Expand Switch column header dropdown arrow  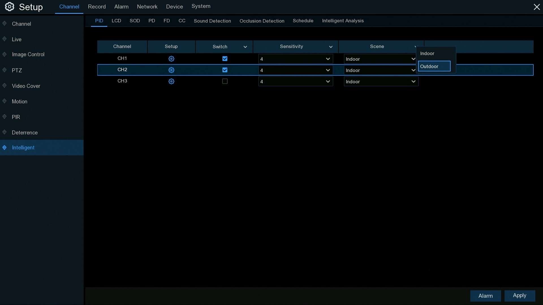tap(245, 47)
